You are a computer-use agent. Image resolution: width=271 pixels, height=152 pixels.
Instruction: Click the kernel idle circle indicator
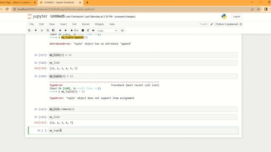[241, 24]
